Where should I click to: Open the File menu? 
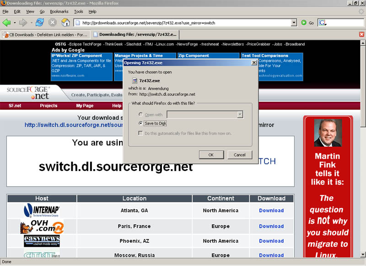click(5, 11)
